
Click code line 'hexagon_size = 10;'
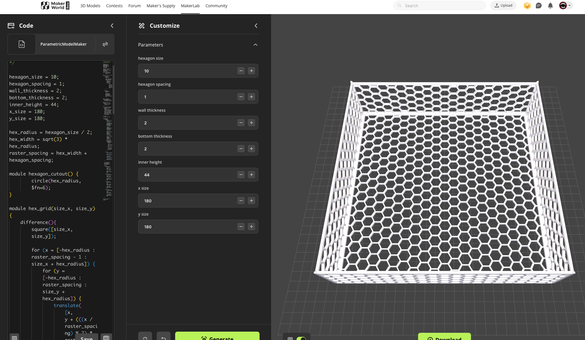click(34, 77)
